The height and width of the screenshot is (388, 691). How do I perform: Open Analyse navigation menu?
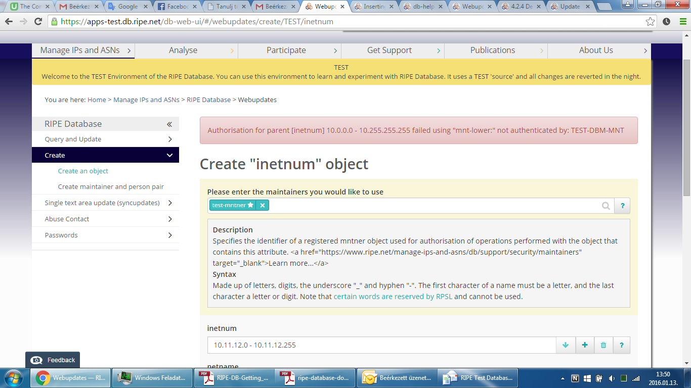pos(186,50)
